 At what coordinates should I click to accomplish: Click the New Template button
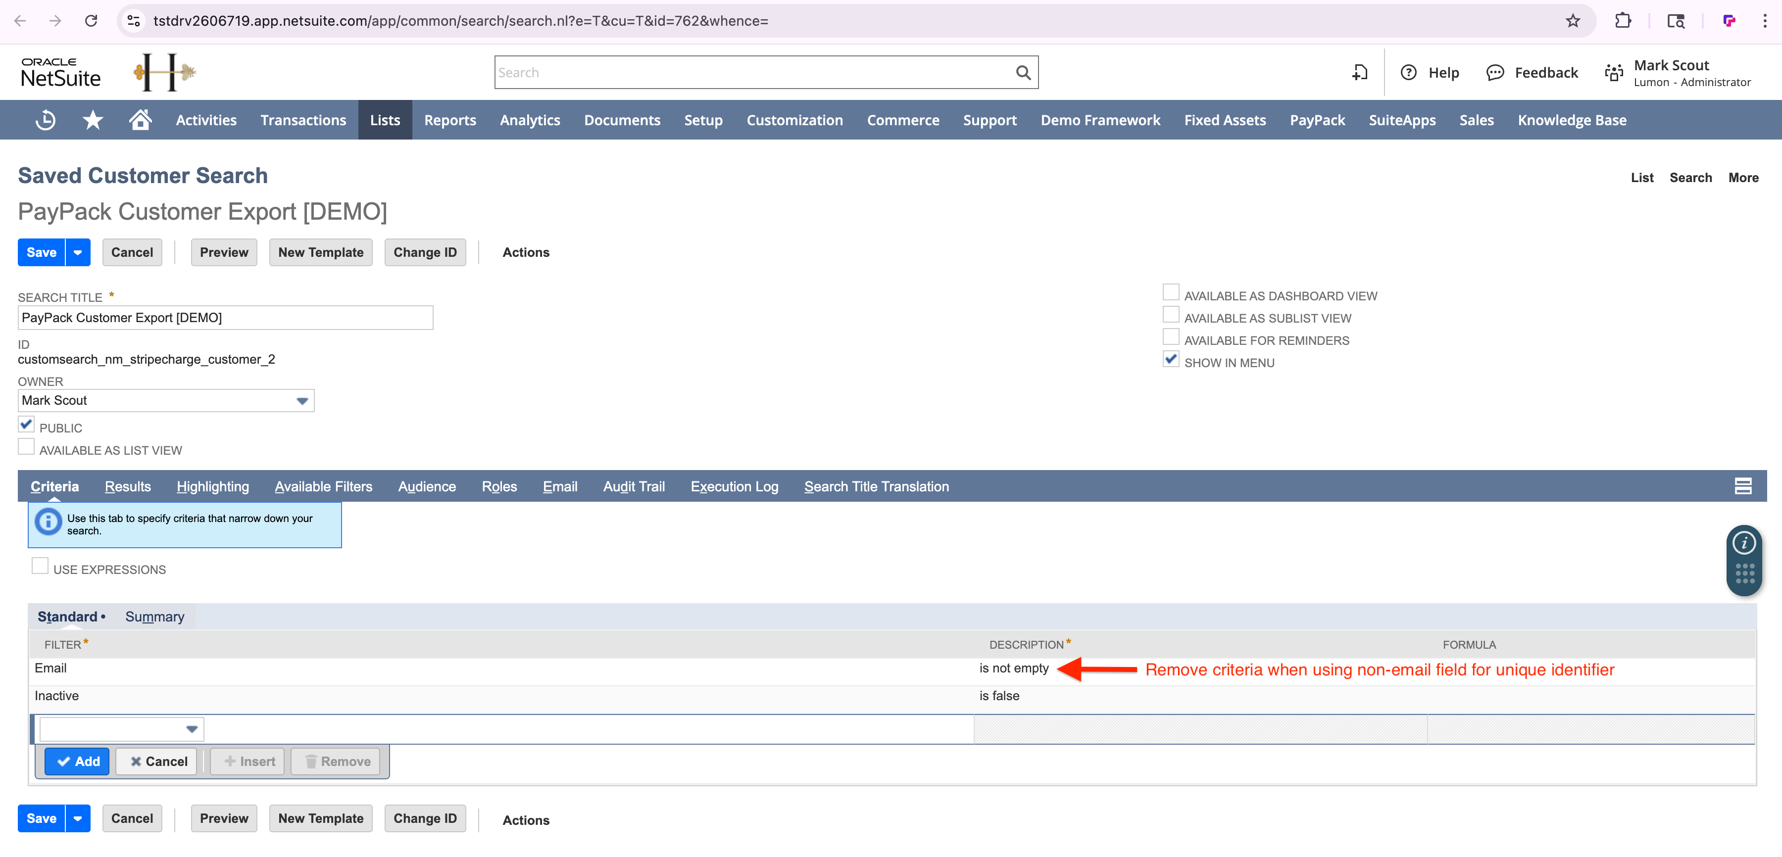pyautogui.click(x=320, y=252)
